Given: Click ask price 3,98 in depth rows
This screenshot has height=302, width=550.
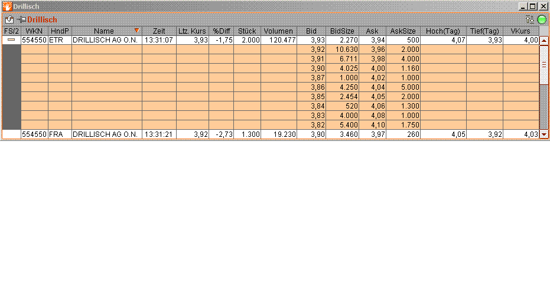Looking at the screenshot, I should (x=373, y=59).
